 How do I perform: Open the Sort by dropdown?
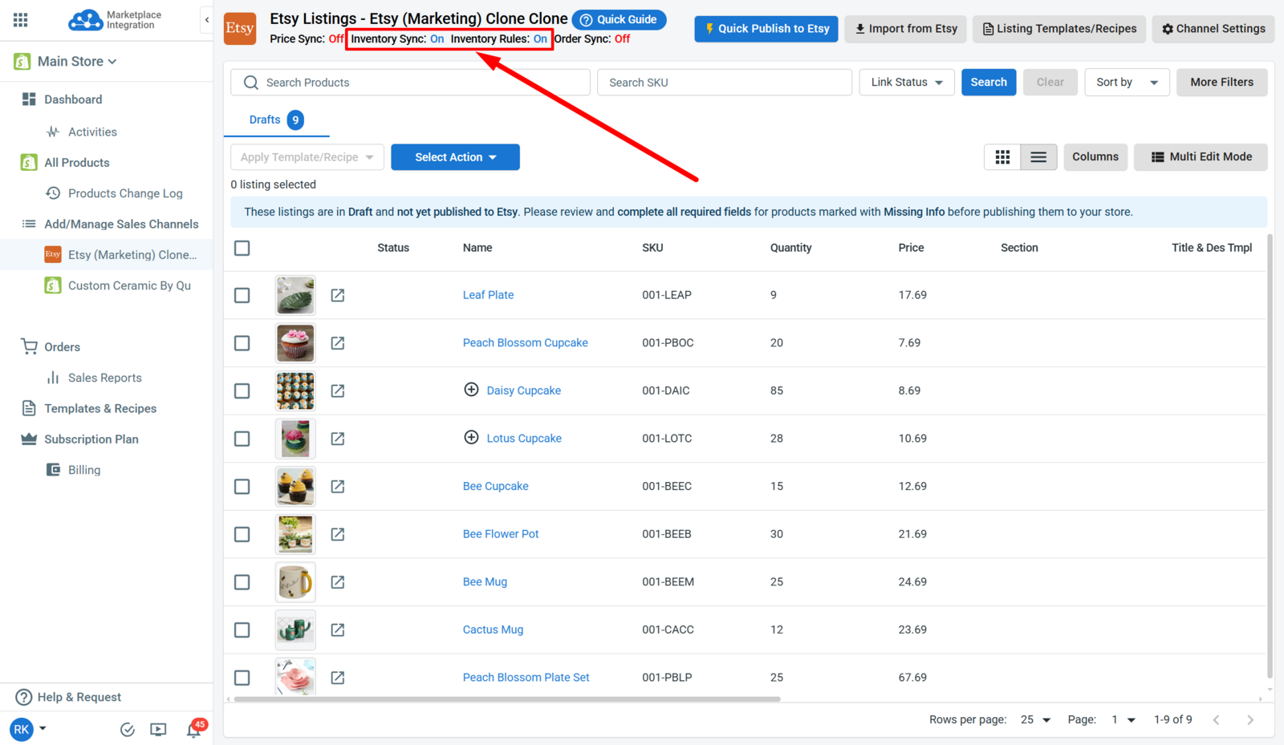1127,83
